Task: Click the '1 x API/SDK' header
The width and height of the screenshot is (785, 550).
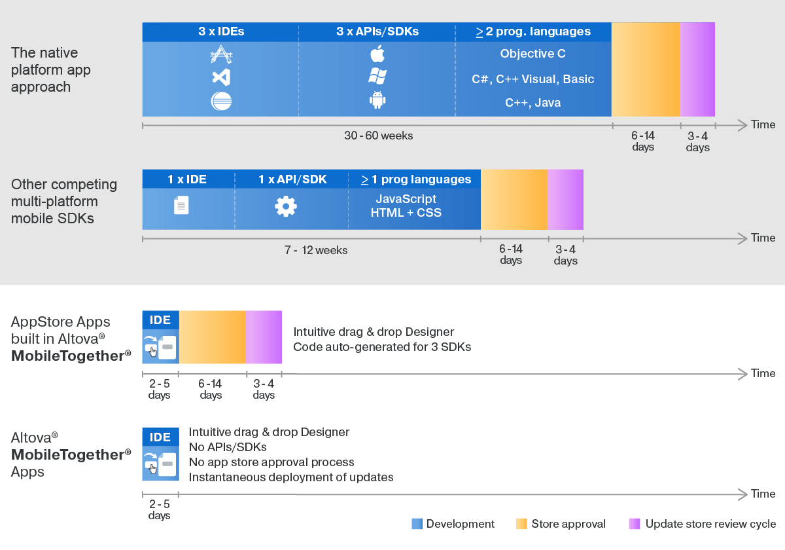Action: tap(292, 179)
